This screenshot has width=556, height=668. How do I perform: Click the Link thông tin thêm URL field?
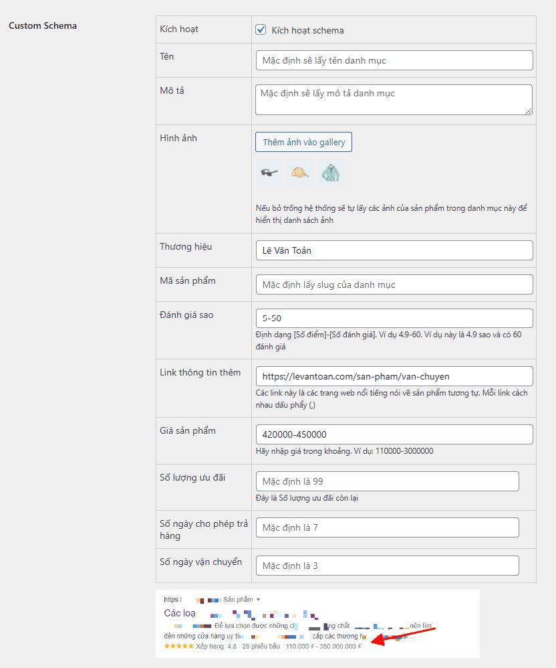394,376
